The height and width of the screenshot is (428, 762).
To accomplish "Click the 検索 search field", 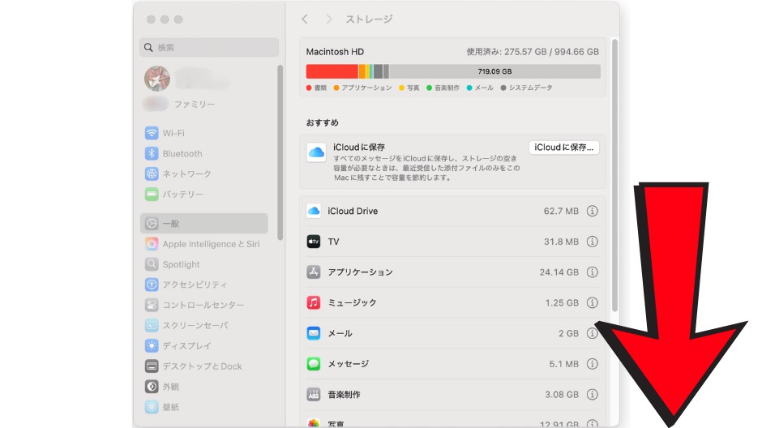I will click(209, 48).
